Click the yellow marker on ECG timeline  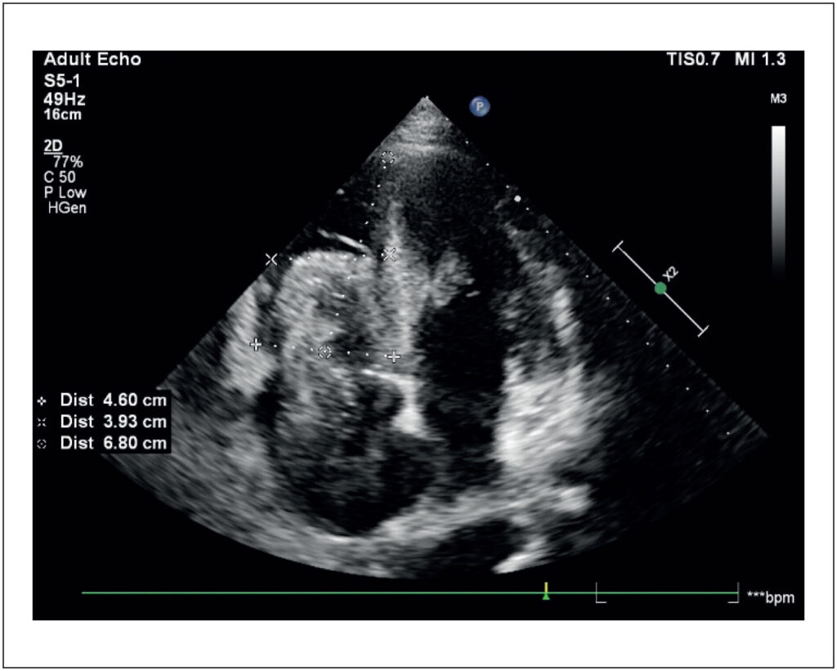pyautogui.click(x=546, y=589)
